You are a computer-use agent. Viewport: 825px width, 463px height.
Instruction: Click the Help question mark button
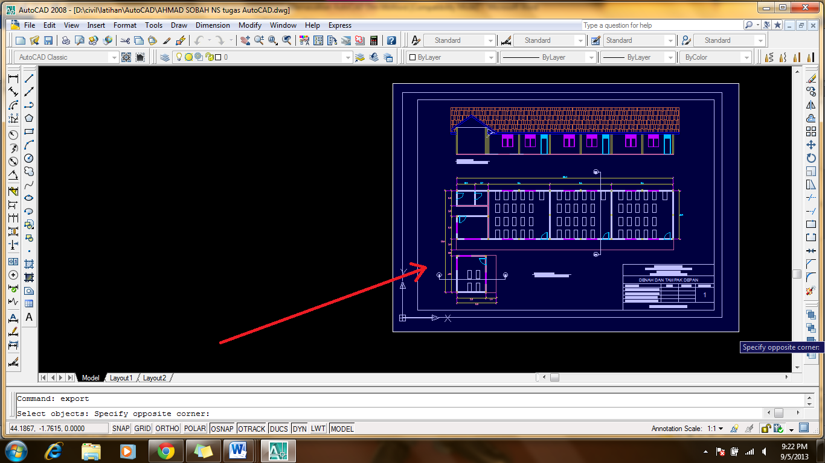[x=393, y=40]
